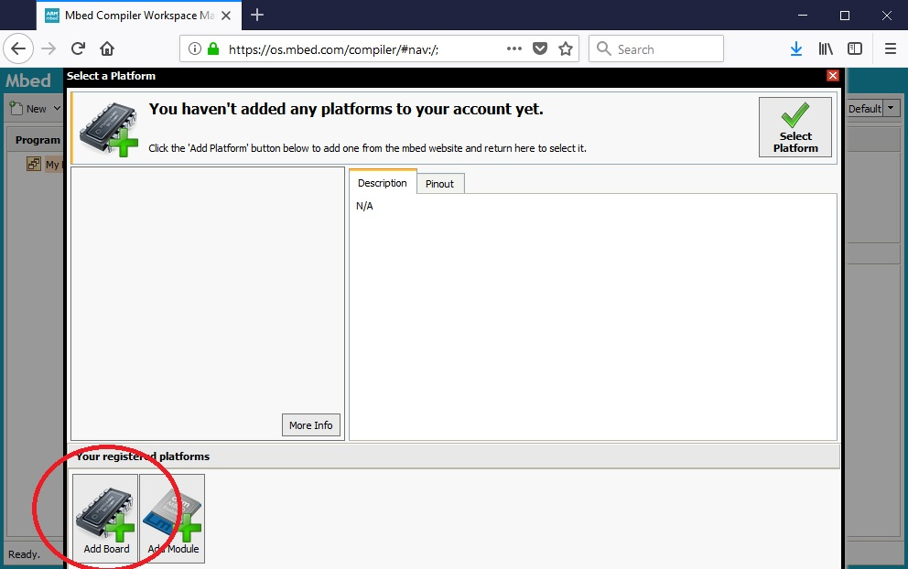Click the browser back arrow
This screenshot has width=908, height=569.
coord(18,48)
